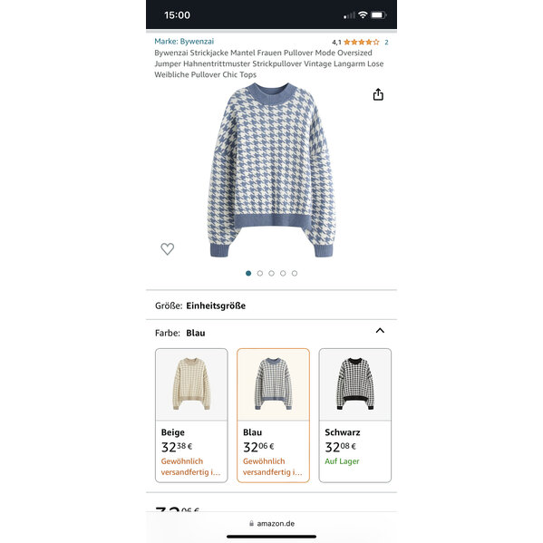Tap the main blue houndstooth sweater image
The width and height of the screenshot is (543, 543).
click(272, 170)
